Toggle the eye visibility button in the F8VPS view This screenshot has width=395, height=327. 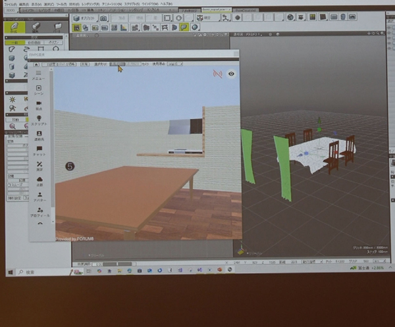[231, 74]
